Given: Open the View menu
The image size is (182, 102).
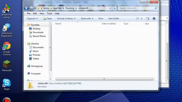Looking at the screenshot, I should coord(42,13).
